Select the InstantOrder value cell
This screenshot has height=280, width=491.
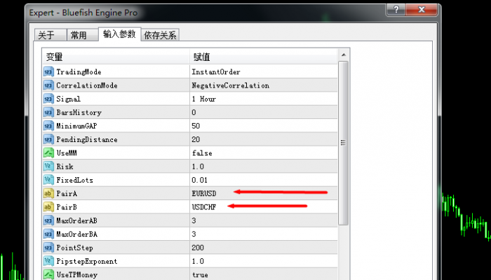[264, 72]
